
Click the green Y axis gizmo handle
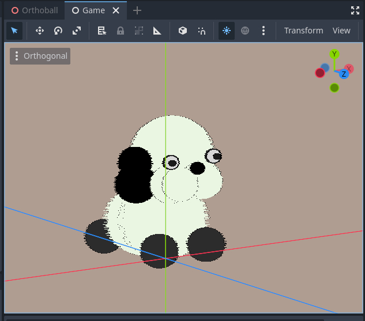(x=334, y=54)
